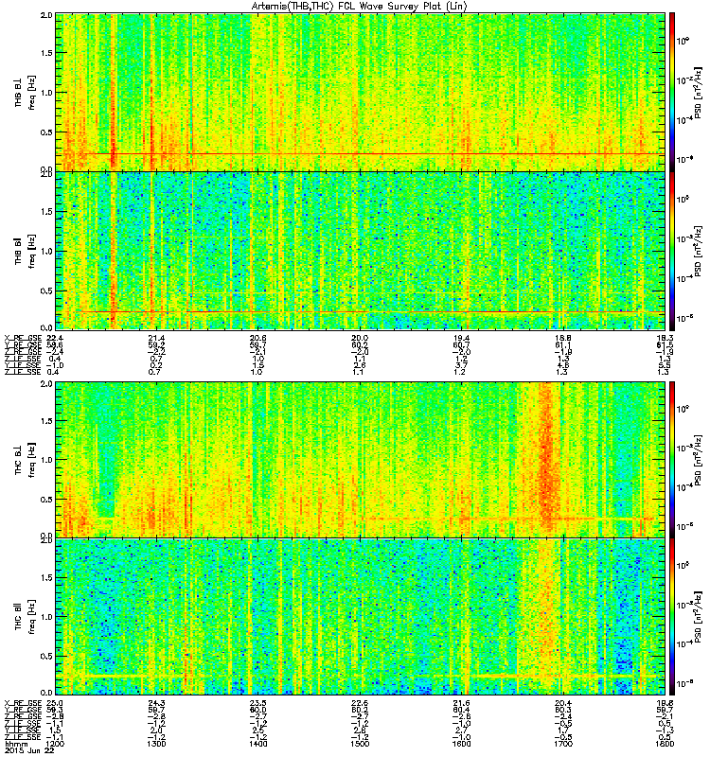Click the '1.5' frequency tick of THB B∥ panel

click(x=46, y=211)
